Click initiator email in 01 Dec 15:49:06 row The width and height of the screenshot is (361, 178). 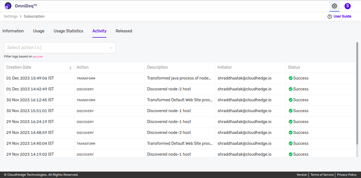245,78
